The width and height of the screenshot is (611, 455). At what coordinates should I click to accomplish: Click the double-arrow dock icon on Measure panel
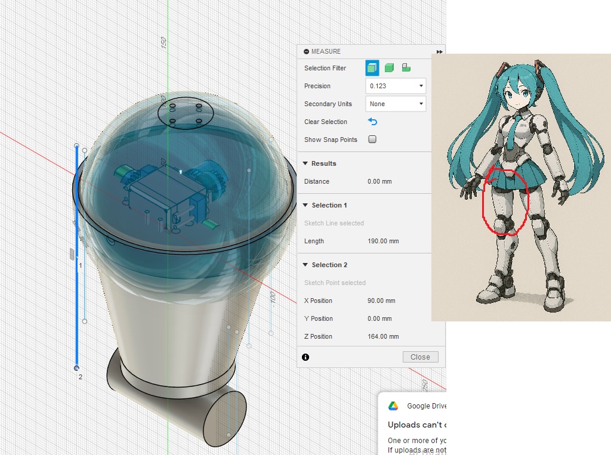tap(440, 52)
